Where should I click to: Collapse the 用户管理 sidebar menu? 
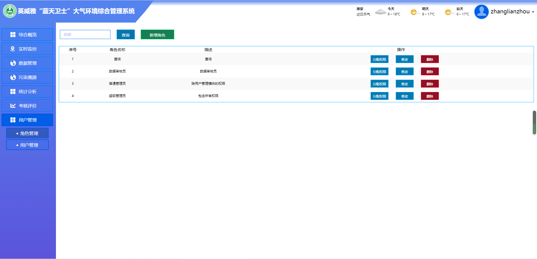pyautogui.click(x=27, y=120)
